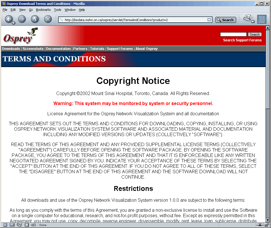Click the security padlock icon in status bar
Viewport: 271px width, 228px height.
(x=267, y=225)
